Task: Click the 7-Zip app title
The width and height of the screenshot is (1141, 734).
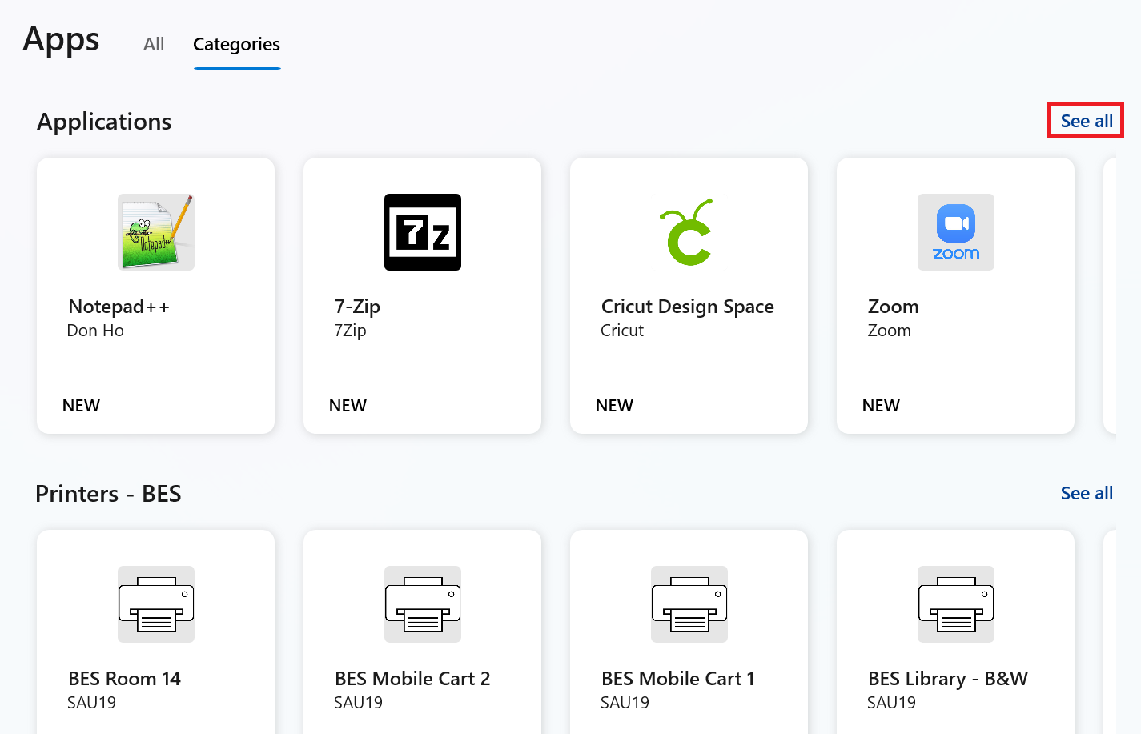Action: [357, 307]
